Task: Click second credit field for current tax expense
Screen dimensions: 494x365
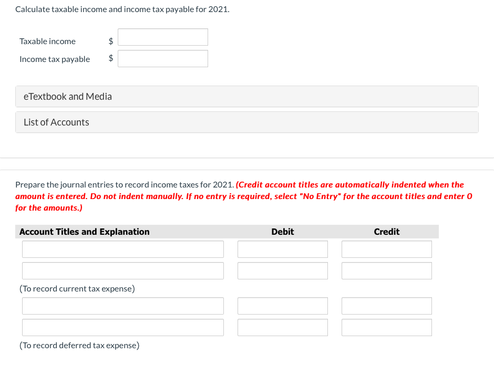Action: pos(387,270)
